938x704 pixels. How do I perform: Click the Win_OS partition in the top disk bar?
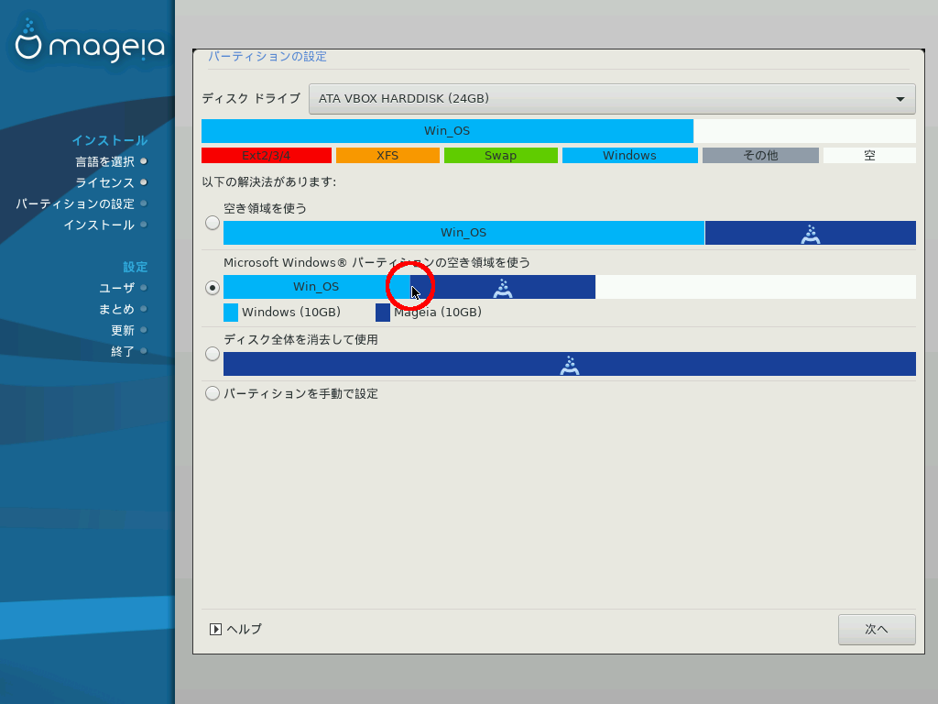tap(447, 131)
